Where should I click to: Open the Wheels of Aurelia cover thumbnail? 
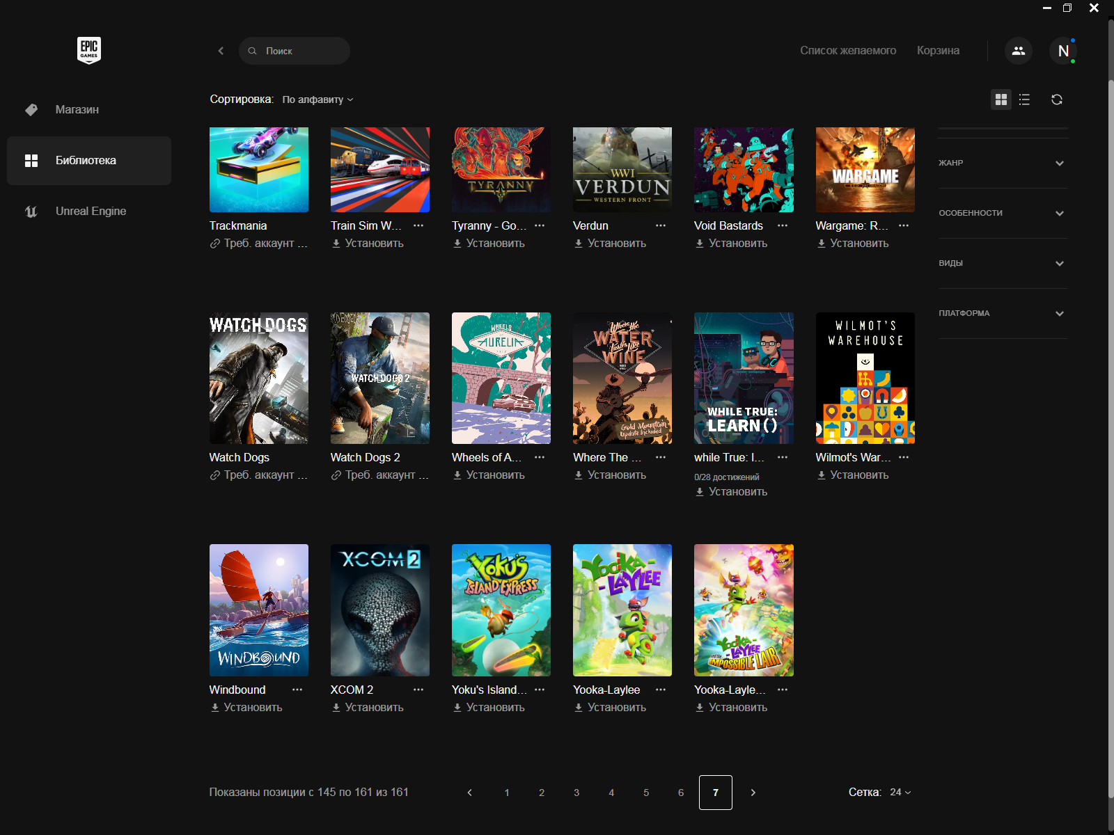[x=501, y=378]
